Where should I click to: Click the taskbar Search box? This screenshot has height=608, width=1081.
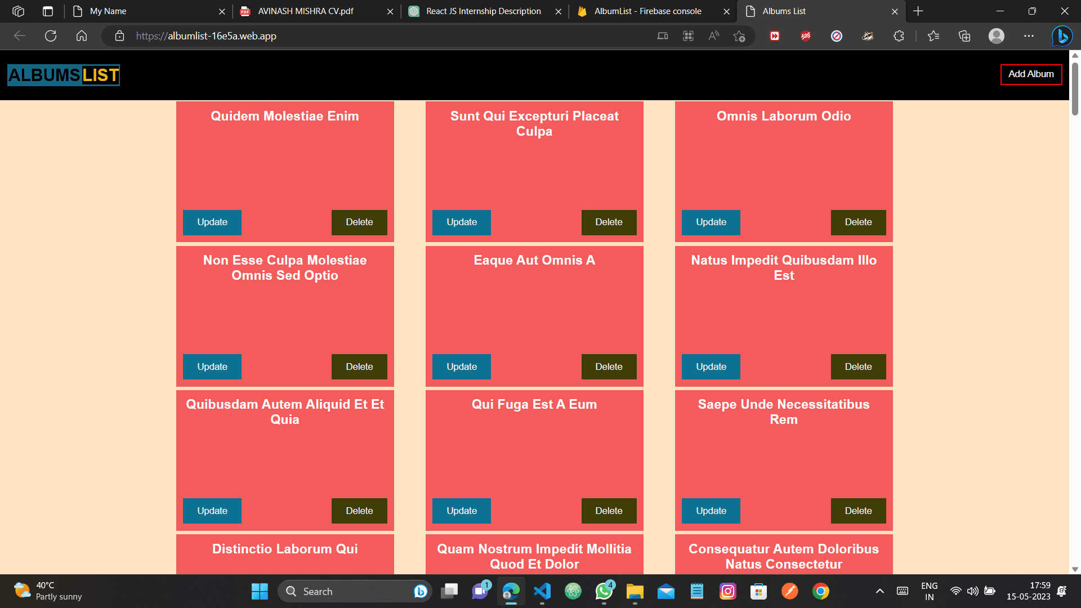click(355, 591)
